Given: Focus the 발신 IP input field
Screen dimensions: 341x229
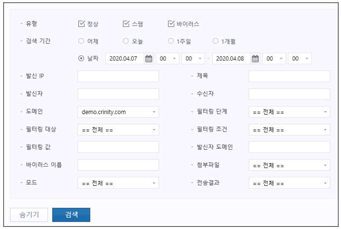Looking at the screenshot, I should point(118,76).
